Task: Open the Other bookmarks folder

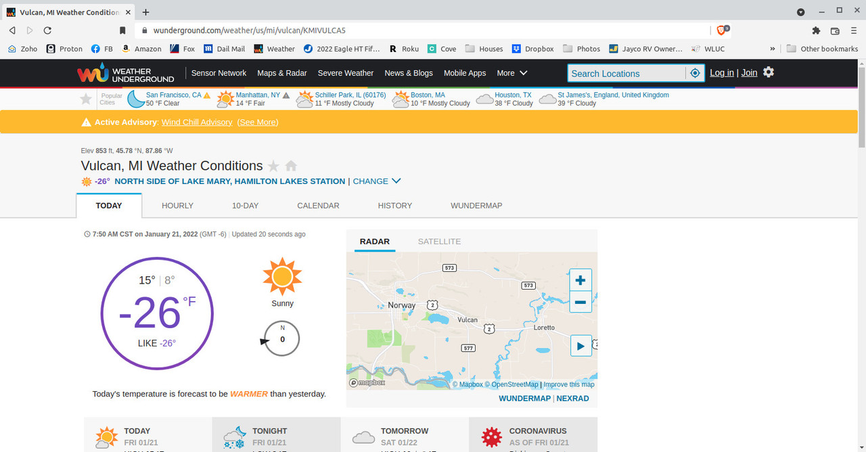Action: 822,49
